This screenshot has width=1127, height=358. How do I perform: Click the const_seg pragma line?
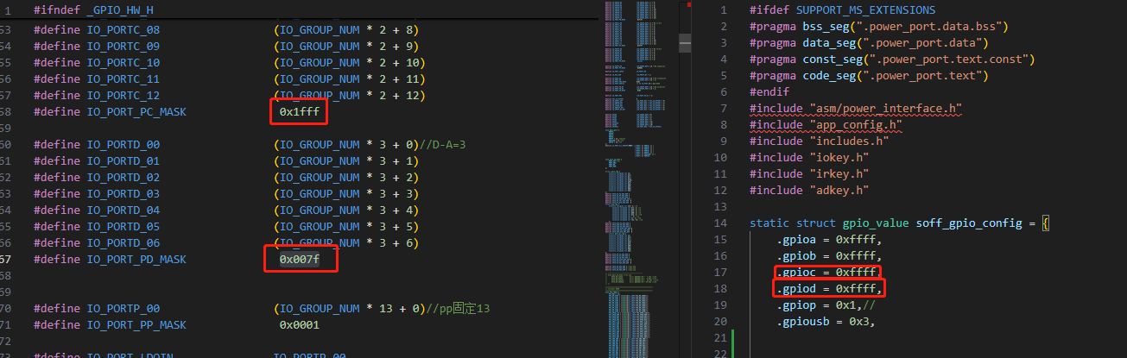[892, 60]
